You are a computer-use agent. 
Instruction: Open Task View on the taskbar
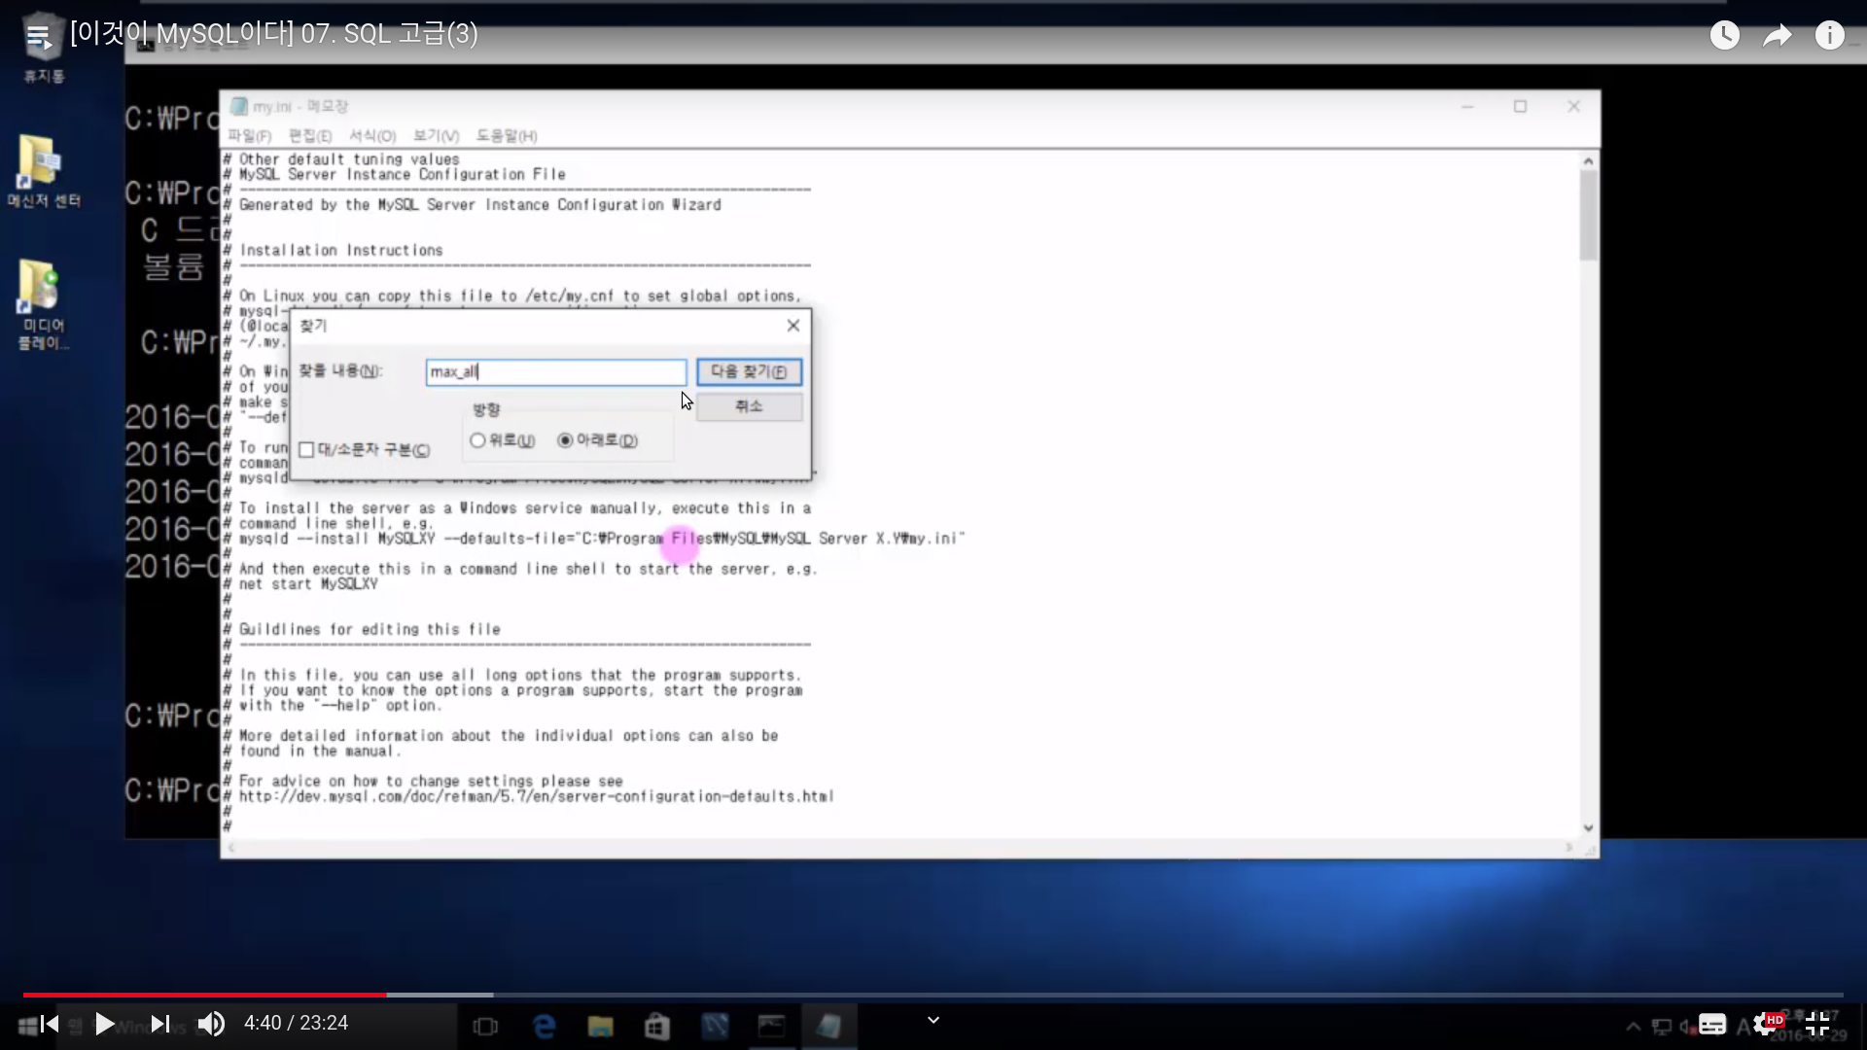[485, 1027]
